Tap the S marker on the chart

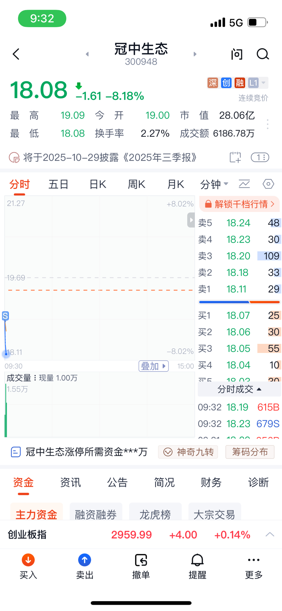point(5,316)
